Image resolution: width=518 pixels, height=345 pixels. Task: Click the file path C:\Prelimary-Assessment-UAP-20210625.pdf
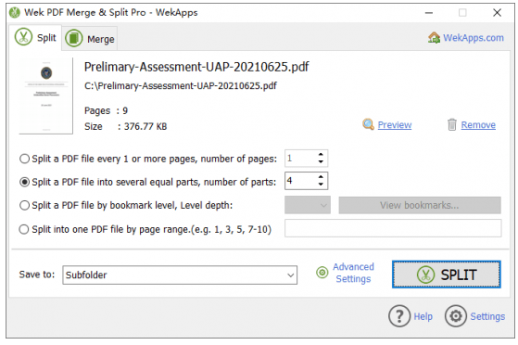[181, 86]
